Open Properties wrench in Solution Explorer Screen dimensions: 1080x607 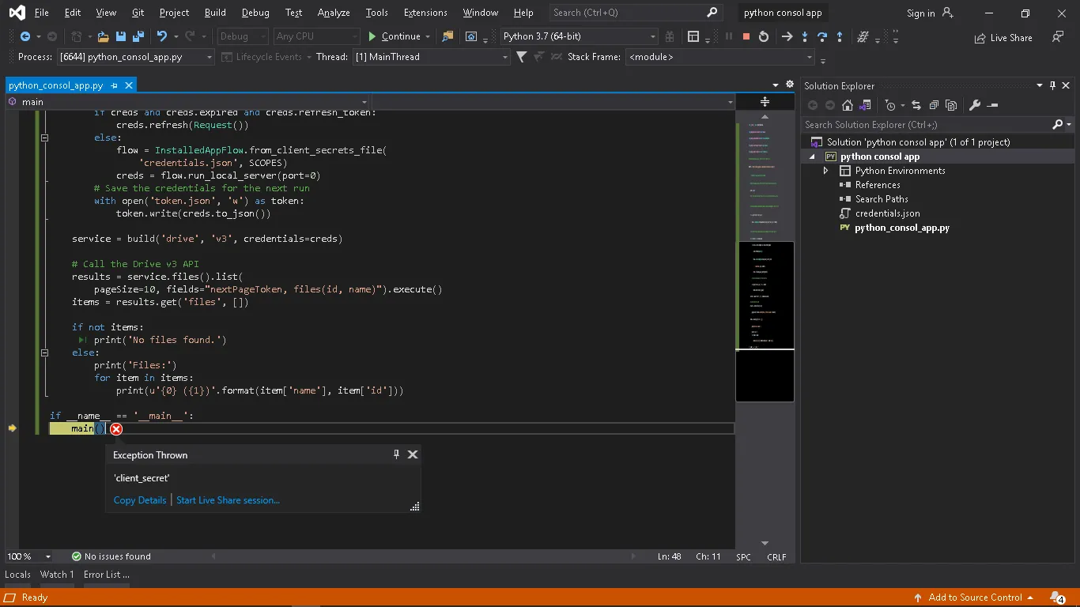tap(975, 105)
